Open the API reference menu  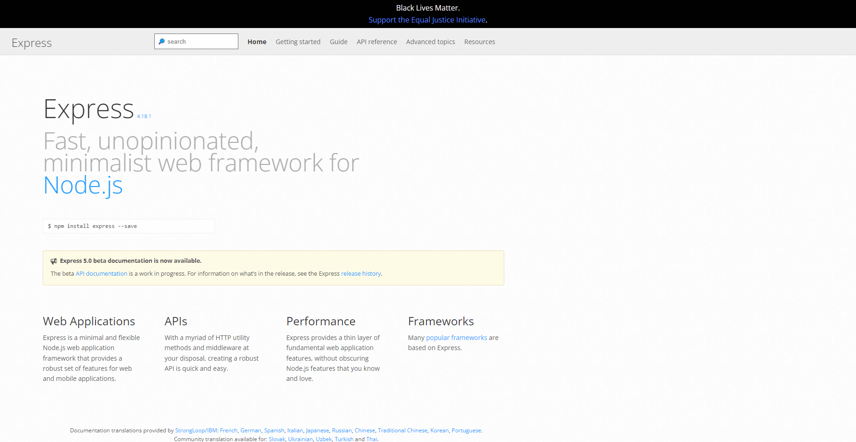click(377, 42)
